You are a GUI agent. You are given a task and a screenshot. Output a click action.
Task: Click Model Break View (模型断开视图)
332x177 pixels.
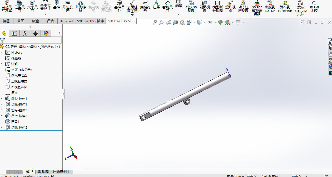pos(217,7)
